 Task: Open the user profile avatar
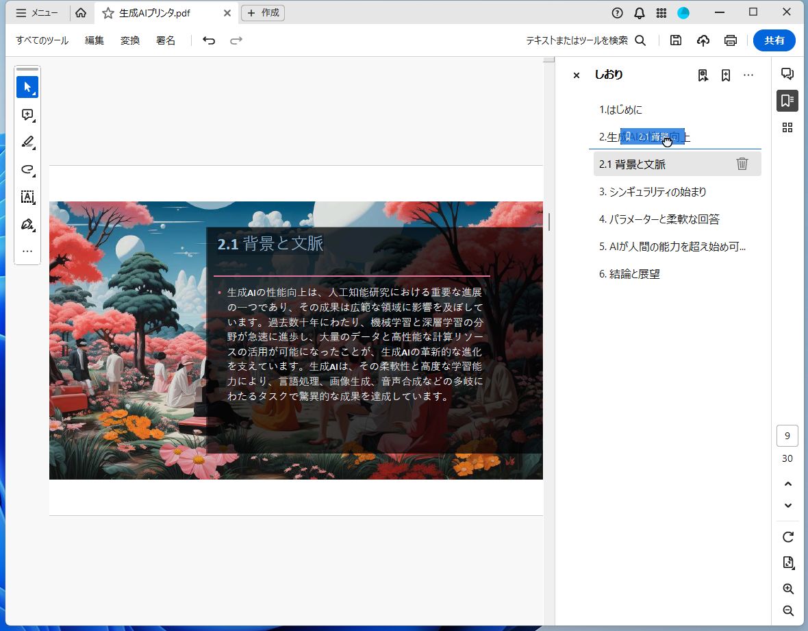[683, 13]
